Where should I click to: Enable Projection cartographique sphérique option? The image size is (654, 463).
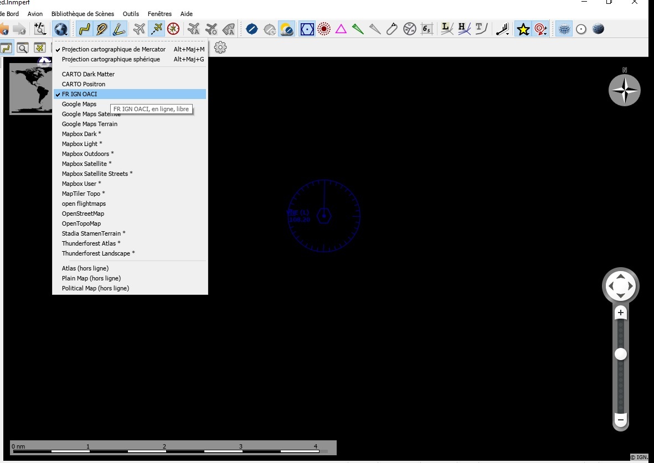(x=111, y=59)
